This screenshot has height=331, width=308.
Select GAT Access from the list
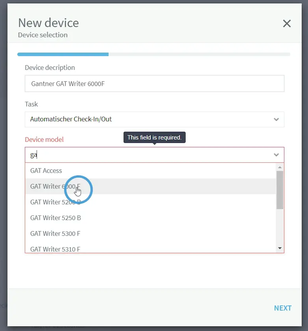[46, 171]
